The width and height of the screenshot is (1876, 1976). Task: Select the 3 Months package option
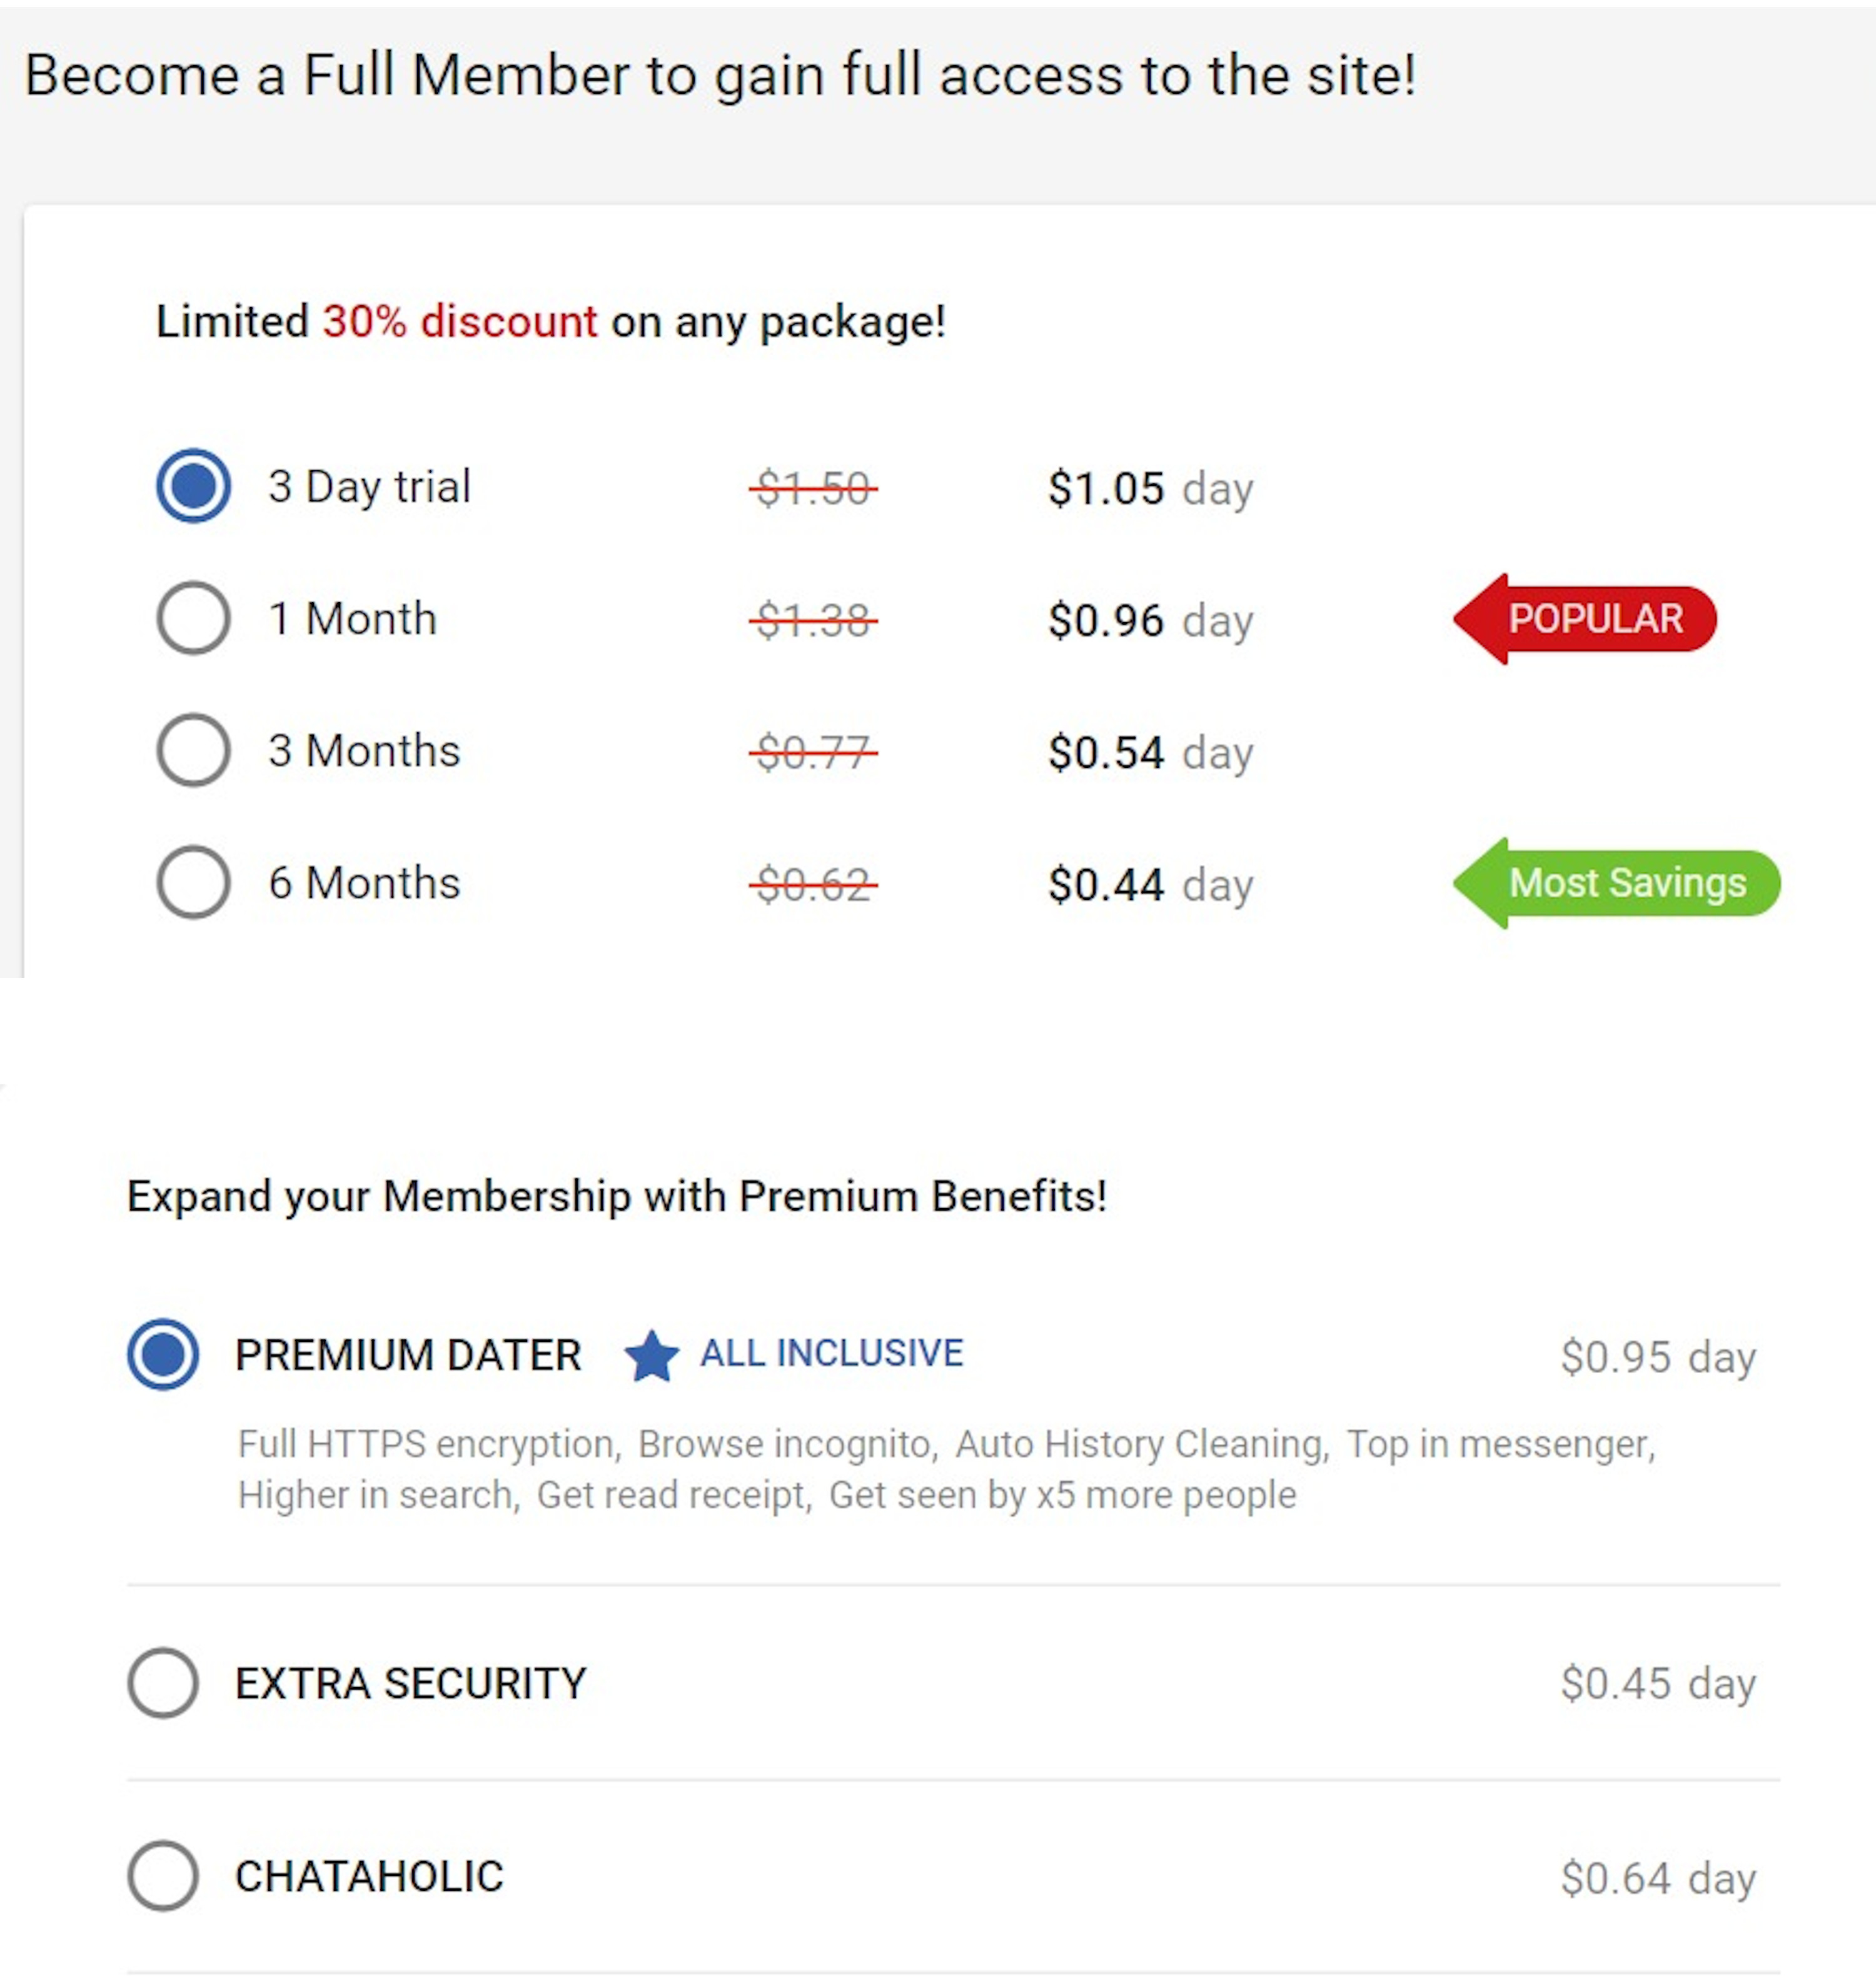pos(193,750)
